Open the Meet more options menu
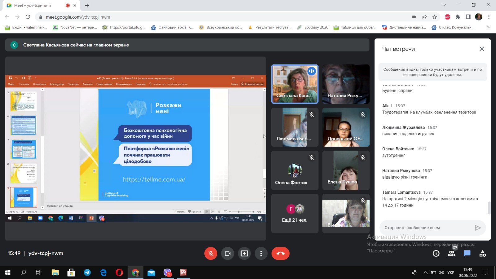This screenshot has height=279, width=496. click(x=261, y=254)
